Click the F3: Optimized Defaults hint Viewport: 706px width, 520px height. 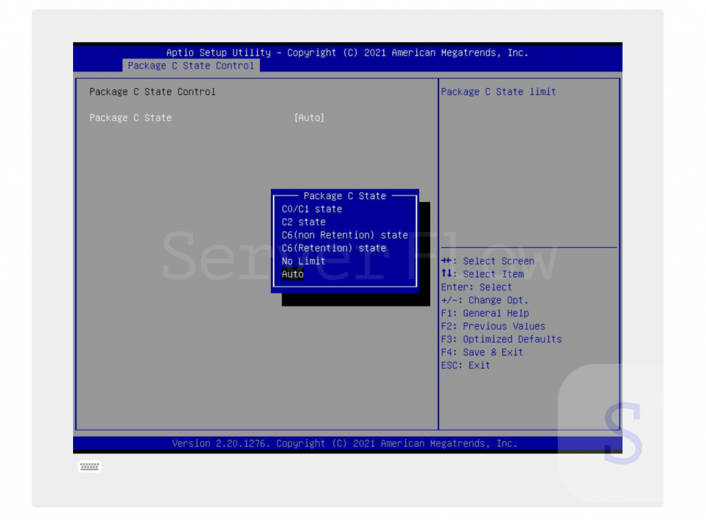(501, 340)
